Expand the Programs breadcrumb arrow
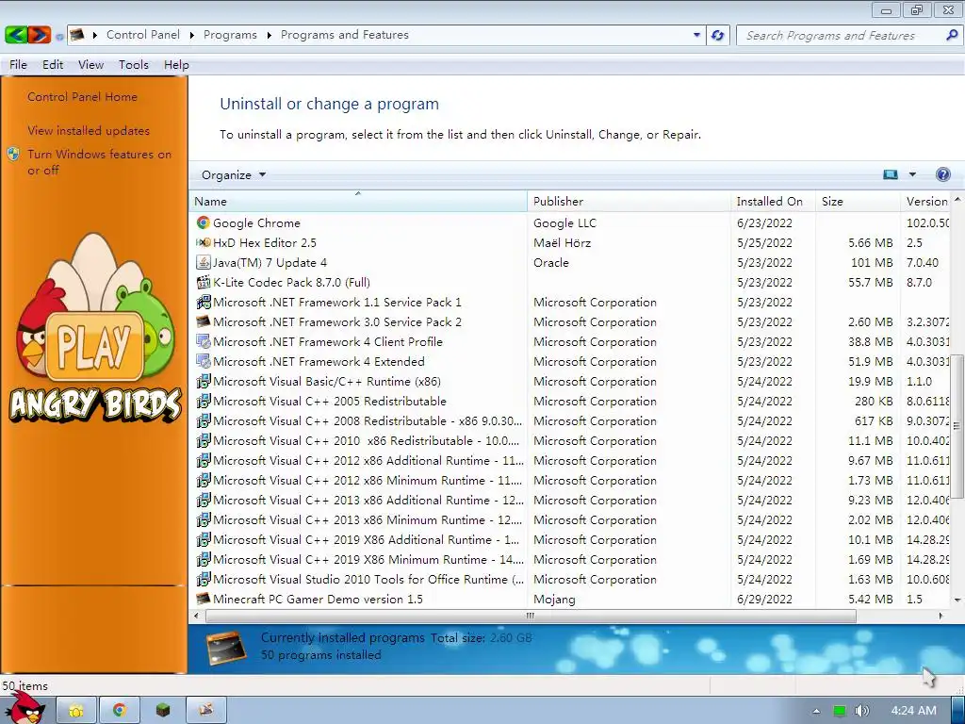Screen dimensions: 965x724 [x=269, y=35]
